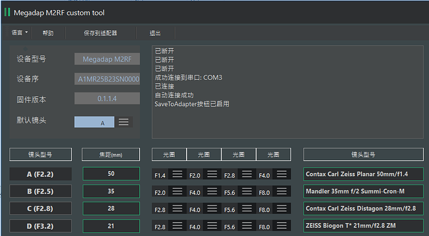The width and height of the screenshot is (429, 236).
Task: Click the left 镜头型号 column header button
Action: tap(41, 155)
